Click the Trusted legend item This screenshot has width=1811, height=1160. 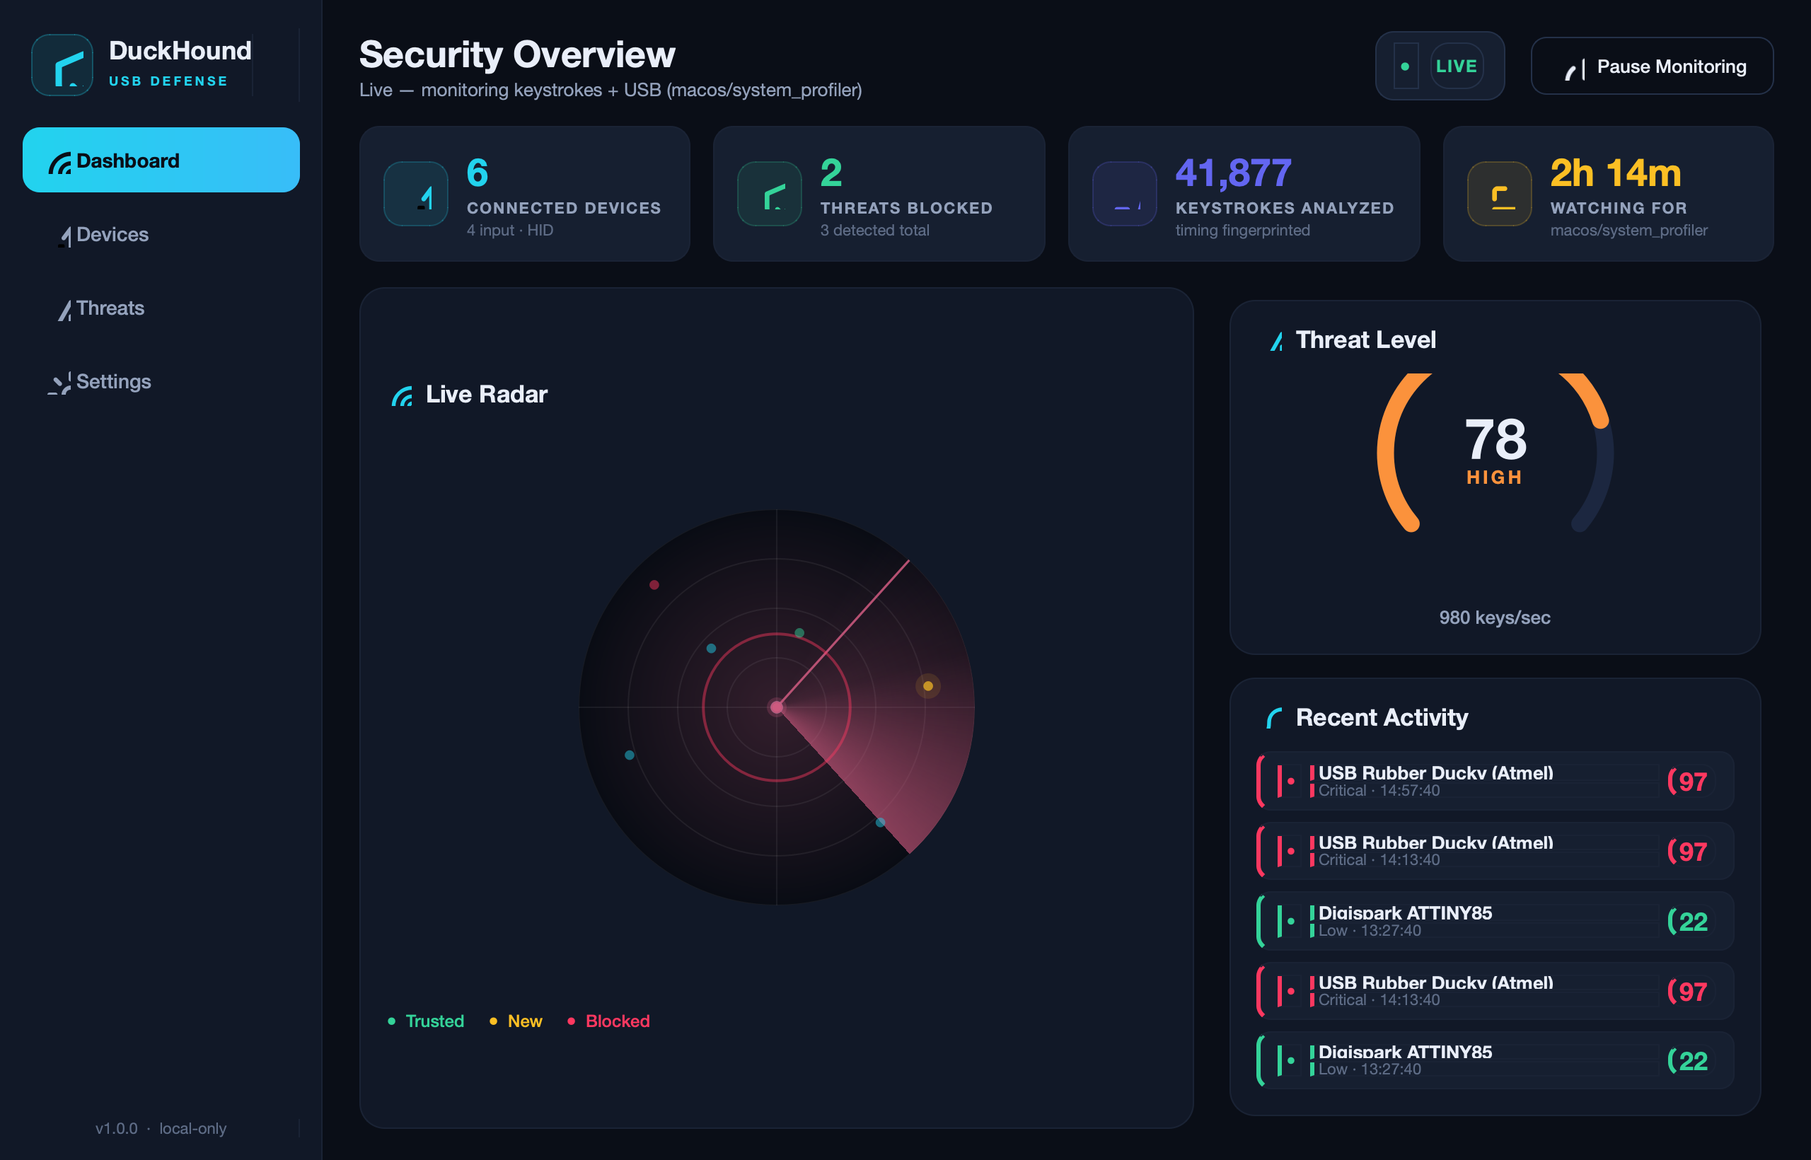[426, 1021]
